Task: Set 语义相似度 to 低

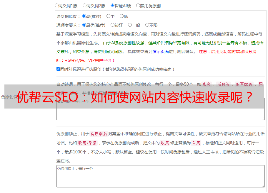Action: click(121, 16)
